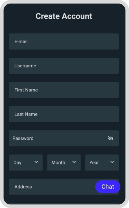This screenshot has width=129, height=208.
Task: Focus the E-mail input field
Action: click(x=64, y=41)
